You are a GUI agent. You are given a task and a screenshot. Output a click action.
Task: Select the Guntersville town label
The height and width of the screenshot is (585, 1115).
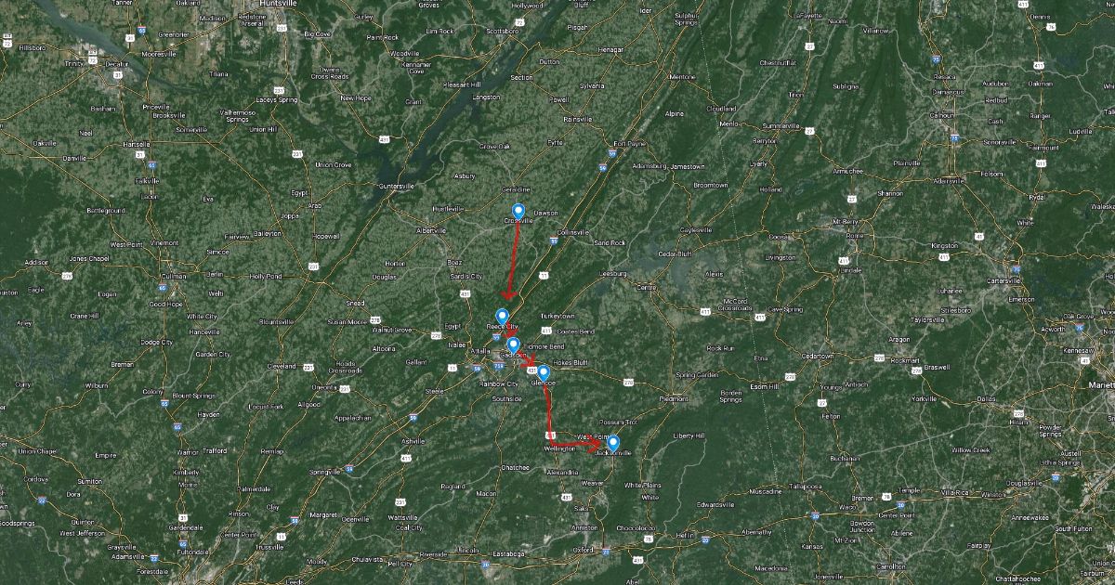pos(397,186)
